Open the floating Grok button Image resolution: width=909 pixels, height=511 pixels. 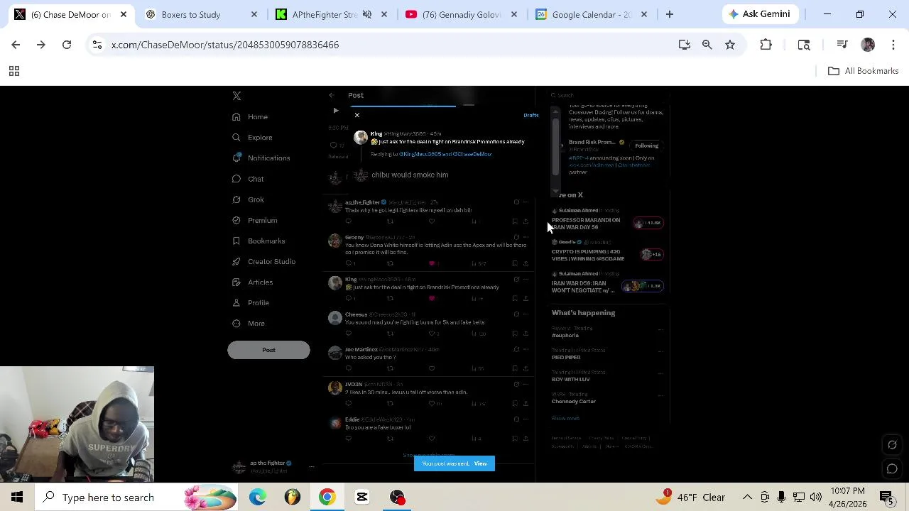(x=893, y=445)
